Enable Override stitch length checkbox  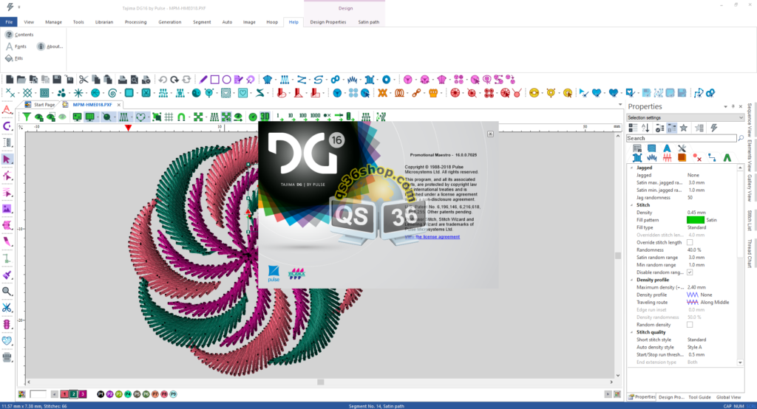click(x=690, y=242)
